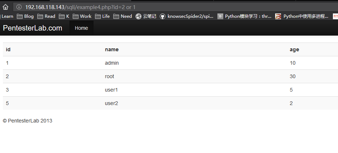
Task: Open the Blog bookmark folder
Action: (26, 16)
